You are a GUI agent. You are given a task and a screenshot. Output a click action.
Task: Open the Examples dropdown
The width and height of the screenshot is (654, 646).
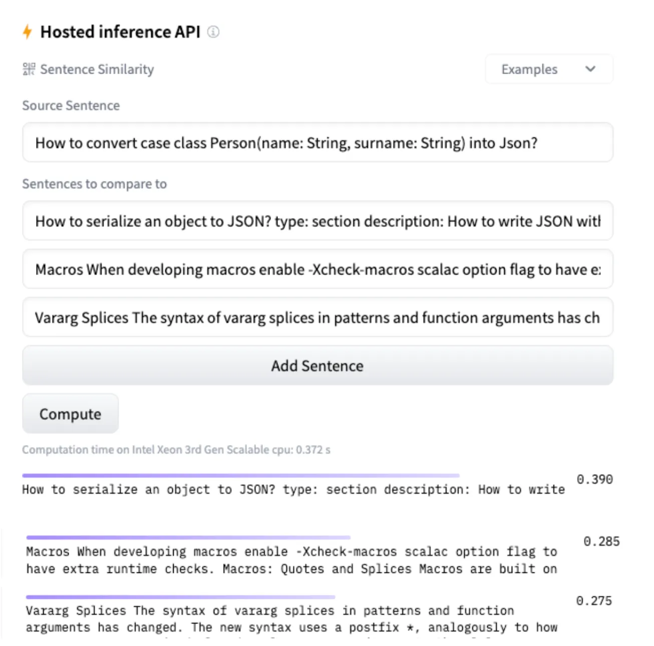(x=548, y=69)
